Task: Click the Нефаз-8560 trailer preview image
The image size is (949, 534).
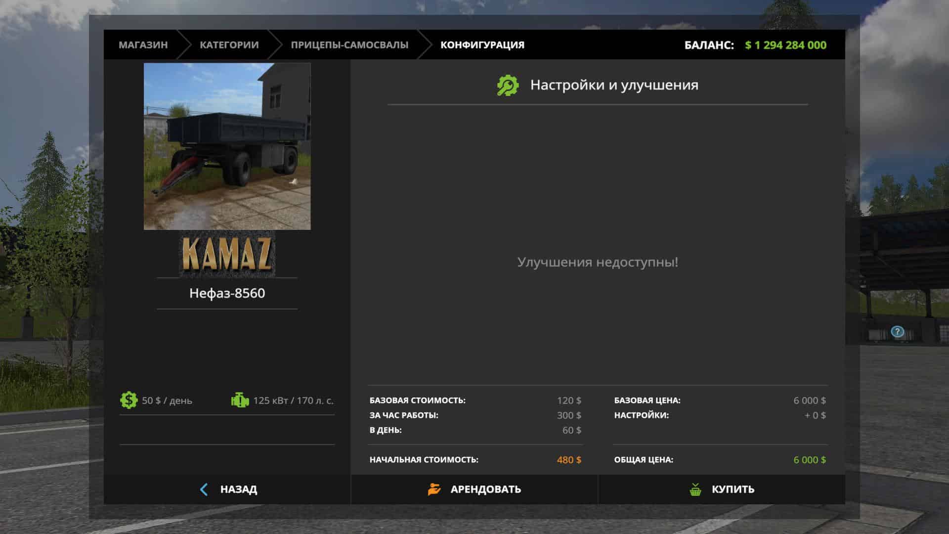Action: [227, 146]
